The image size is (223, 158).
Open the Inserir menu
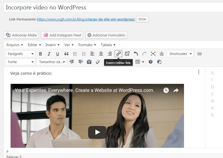tap(52, 45)
